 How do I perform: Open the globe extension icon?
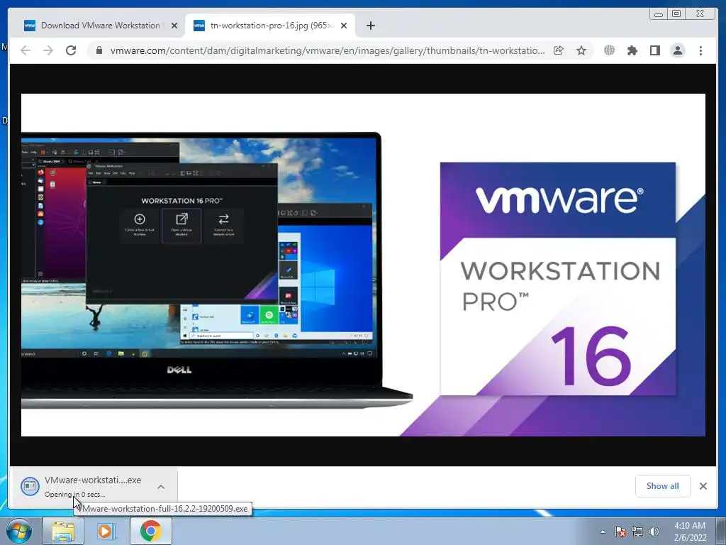[609, 50]
